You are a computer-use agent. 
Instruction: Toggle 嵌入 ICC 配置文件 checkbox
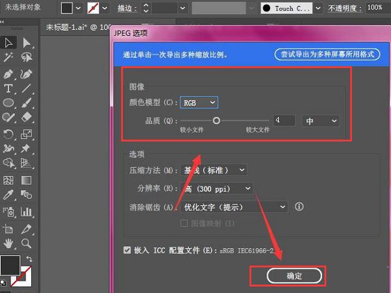coord(127,250)
